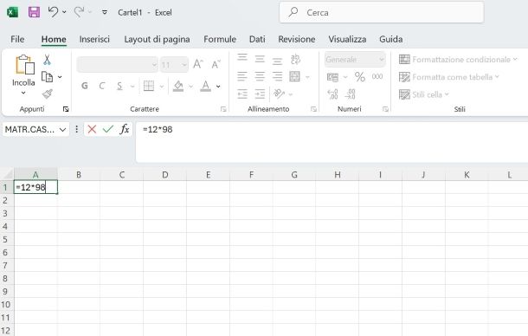Click the Fill Color bucket icon

tap(178, 87)
